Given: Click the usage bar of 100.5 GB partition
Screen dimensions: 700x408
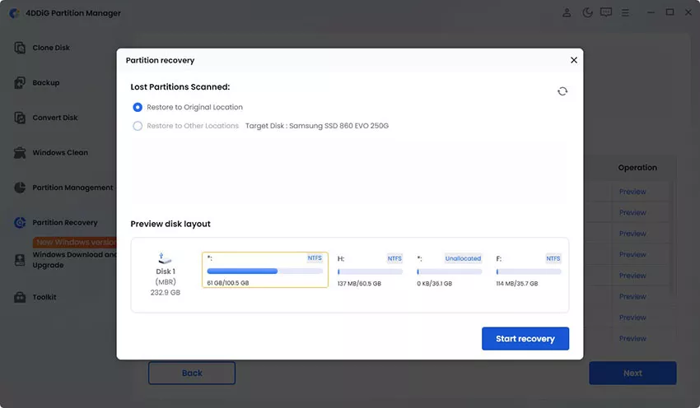Looking at the screenshot, I should [x=264, y=271].
